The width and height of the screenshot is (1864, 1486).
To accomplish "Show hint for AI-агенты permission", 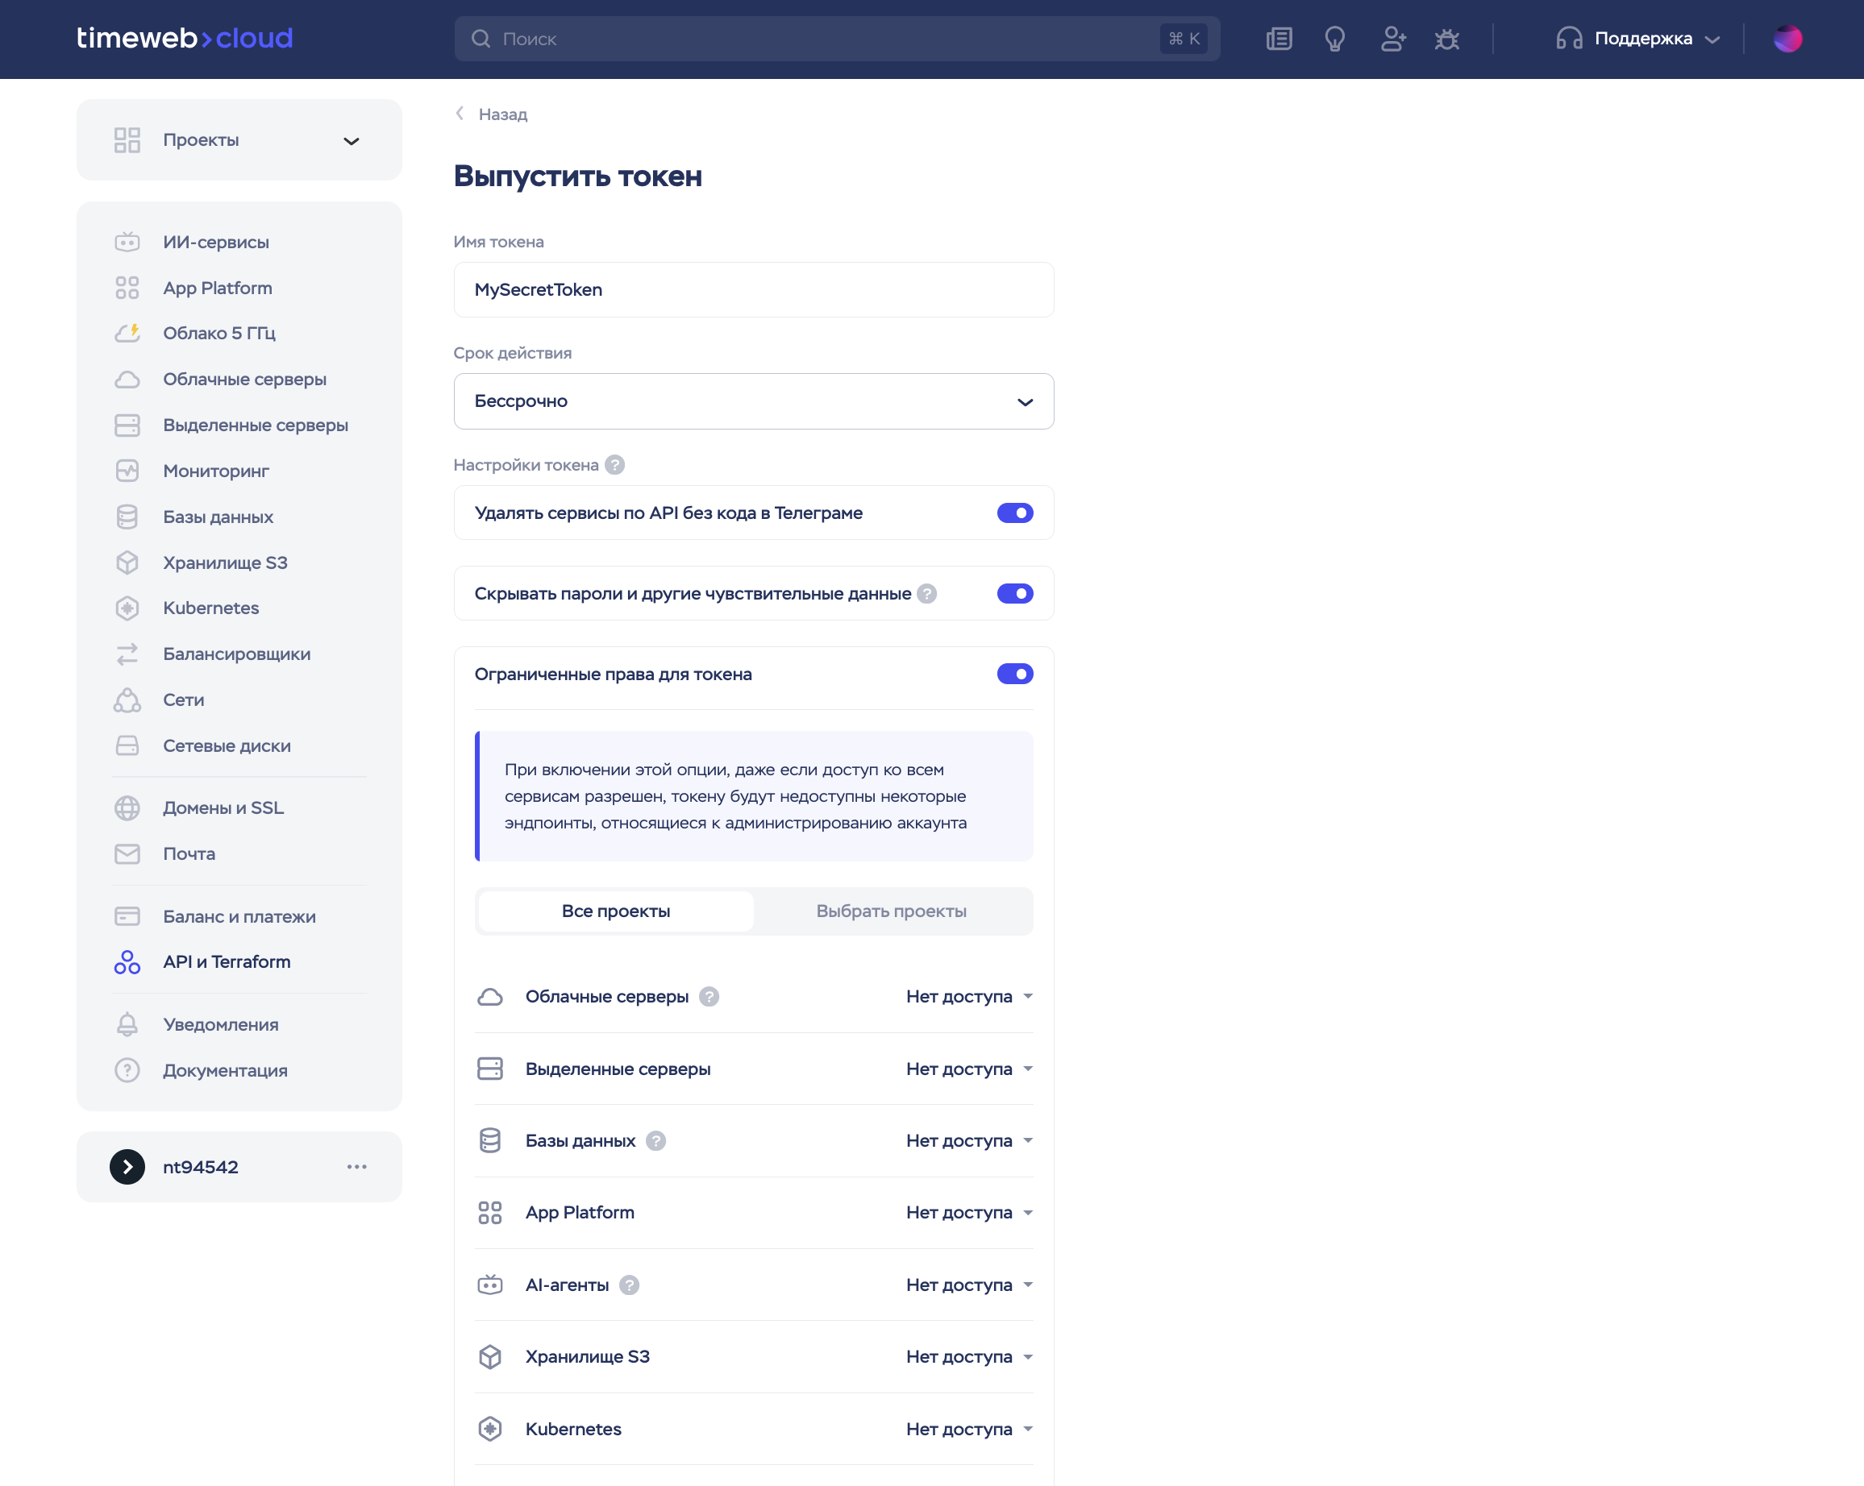I will point(629,1285).
